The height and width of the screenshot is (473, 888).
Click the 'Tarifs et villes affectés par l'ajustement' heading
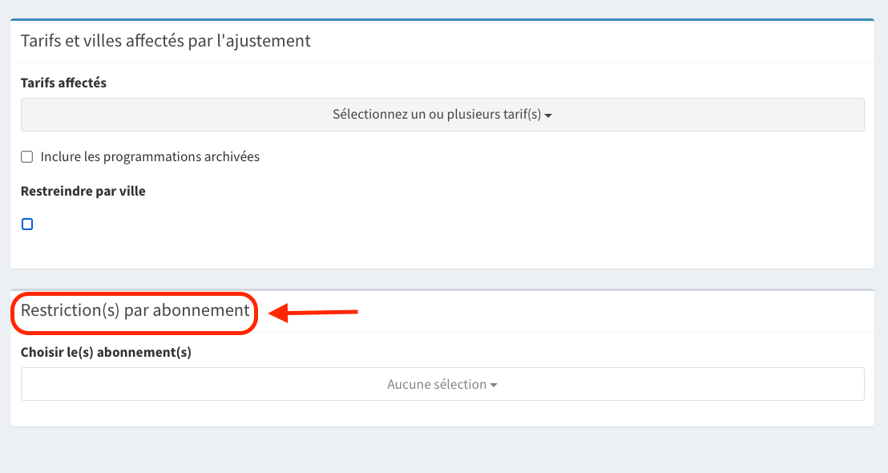(165, 41)
